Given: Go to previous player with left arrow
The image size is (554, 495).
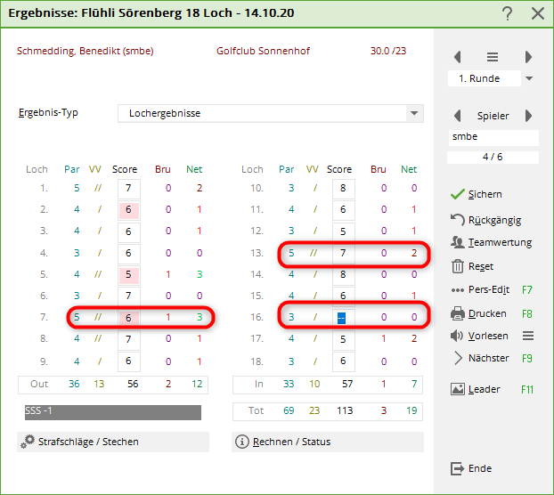Looking at the screenshot, I should (458, 116).
